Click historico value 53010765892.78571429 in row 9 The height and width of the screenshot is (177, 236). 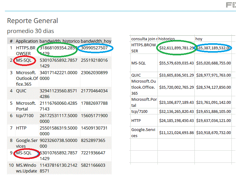tap(59, 156)
